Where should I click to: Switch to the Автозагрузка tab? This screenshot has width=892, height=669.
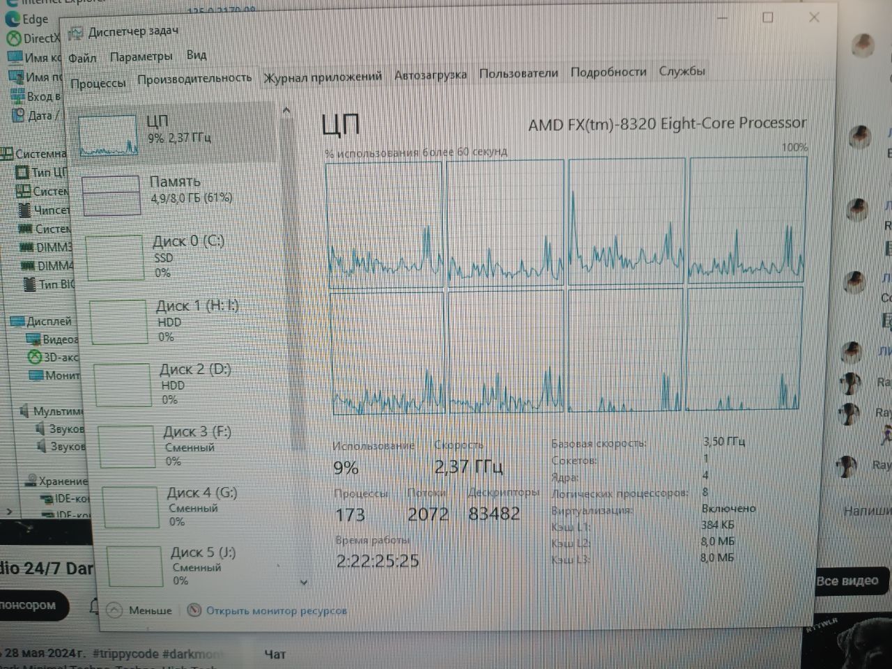[431, 75]
